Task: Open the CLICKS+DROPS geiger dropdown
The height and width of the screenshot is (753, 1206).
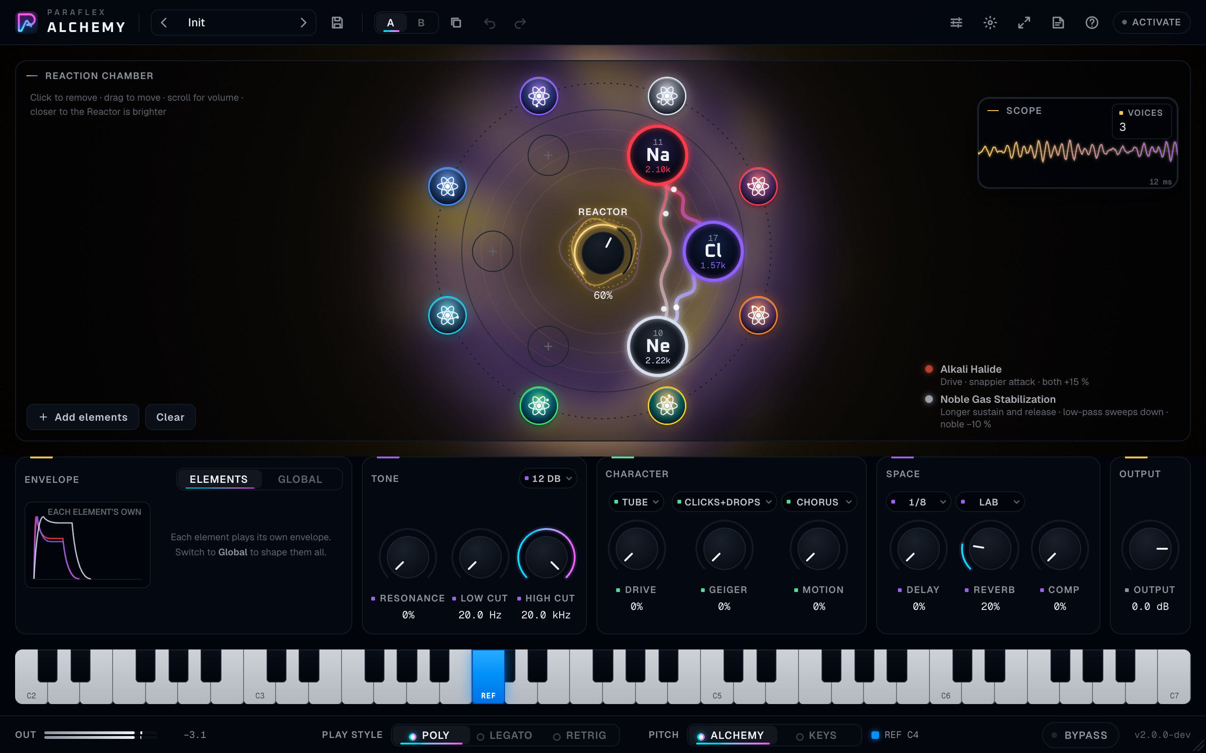Action: click(724, 502)
